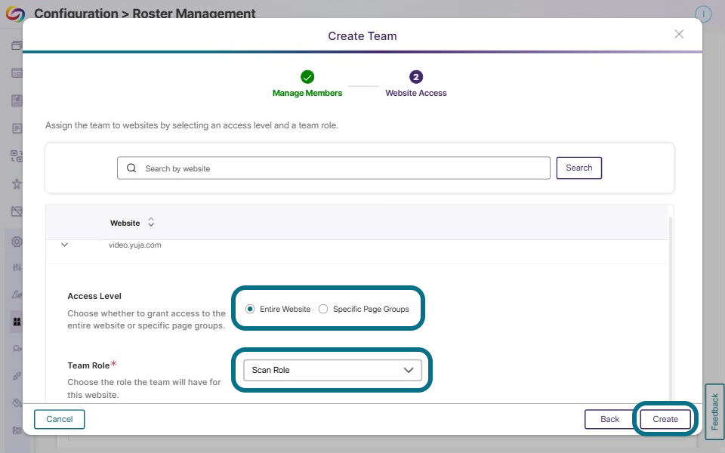Select the Entire Website radio button
This screenshot has width=725, height=453.
coord(250,309)
